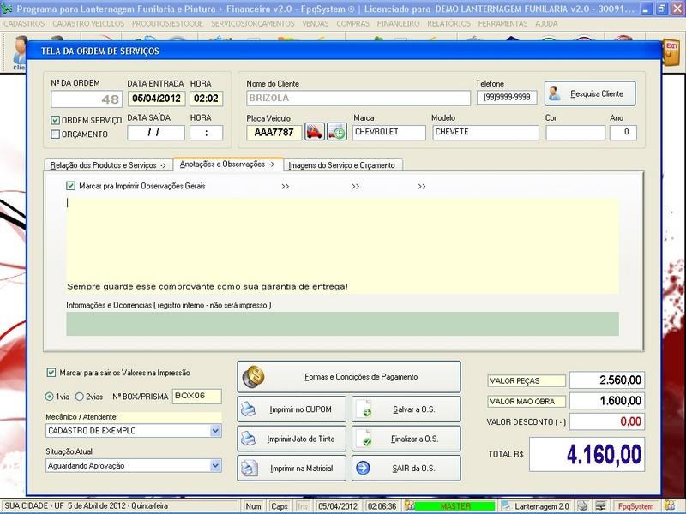
Task: Click the EXIT door icon in toolbar
Action: click(x=671, y=52)
